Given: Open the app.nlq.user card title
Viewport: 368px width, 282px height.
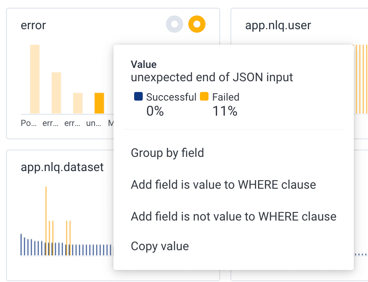Looking at the screenshot, I should (278, 25).
